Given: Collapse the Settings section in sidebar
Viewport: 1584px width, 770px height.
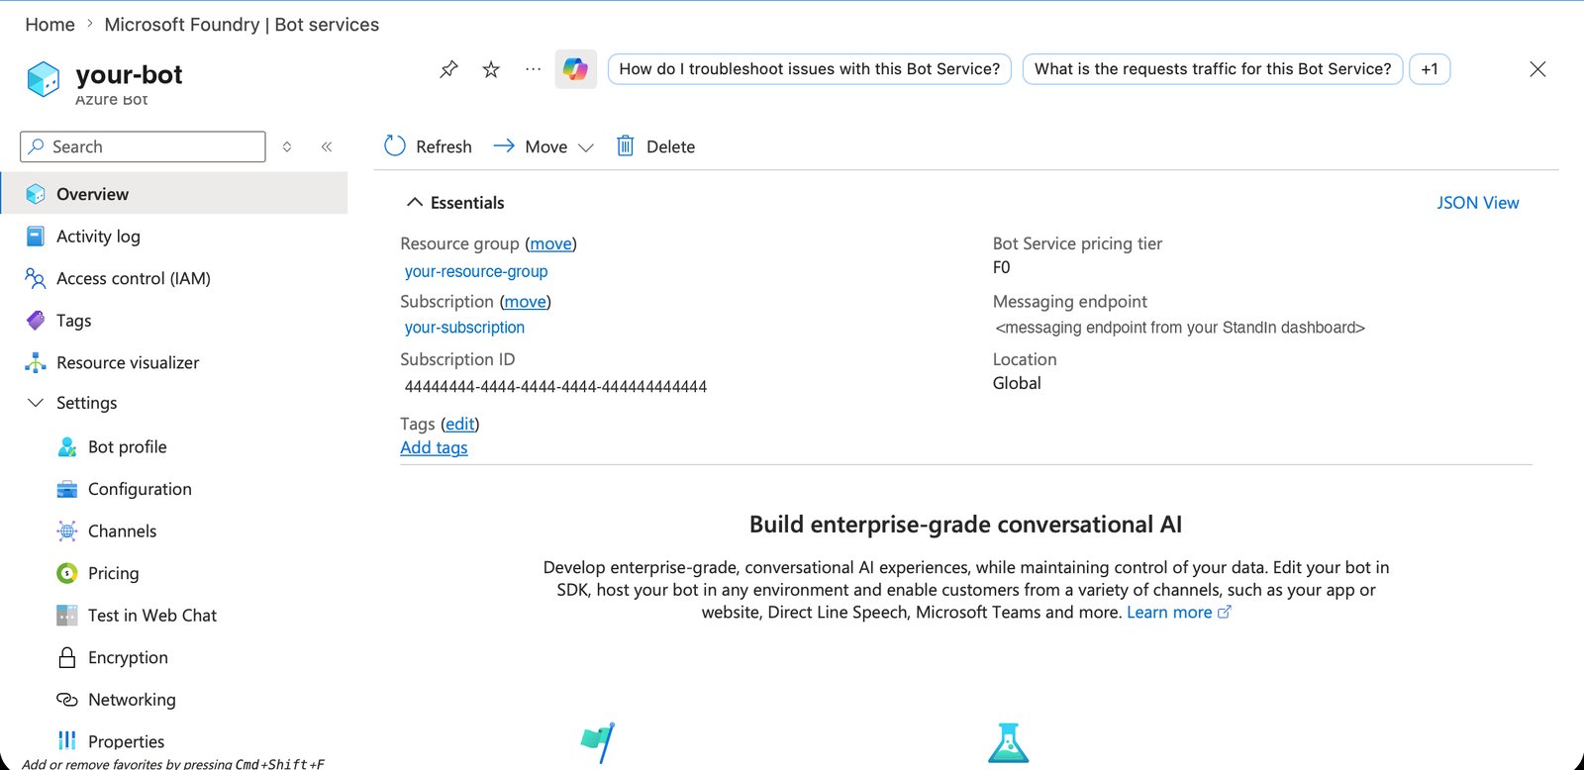Looking at the screenshot, I should tap(36, 403).
